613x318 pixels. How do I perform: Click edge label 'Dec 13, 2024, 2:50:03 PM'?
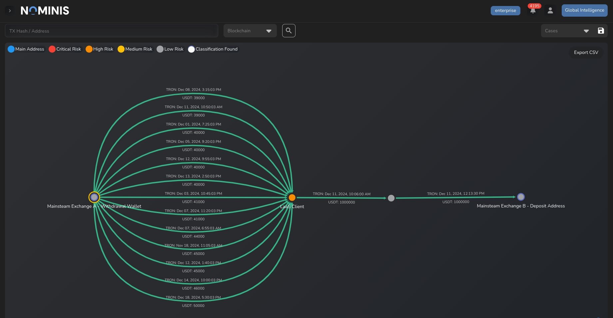click(x=194, y=176)
